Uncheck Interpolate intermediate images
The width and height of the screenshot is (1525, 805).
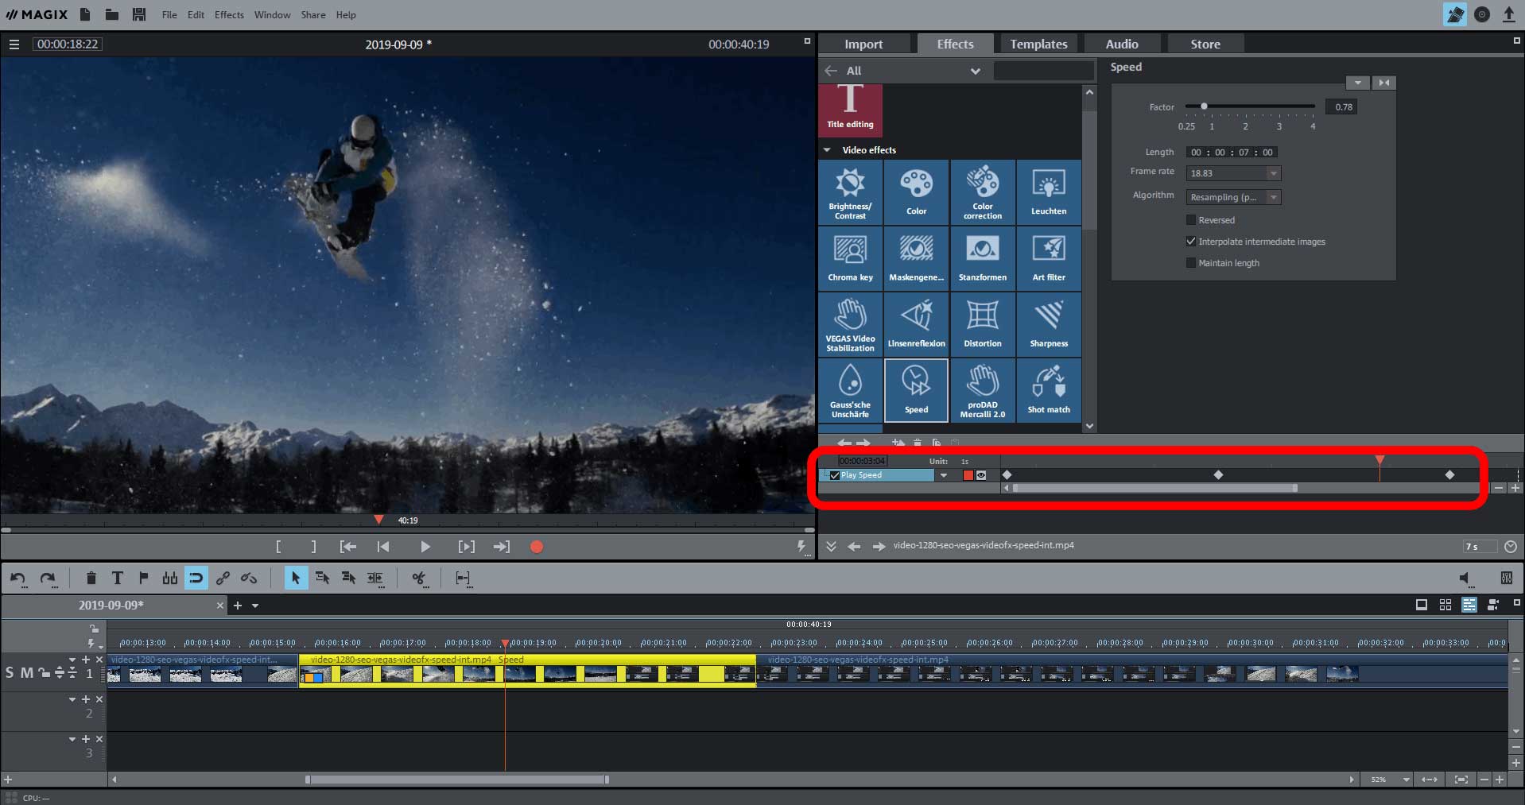coord(1191,242)
